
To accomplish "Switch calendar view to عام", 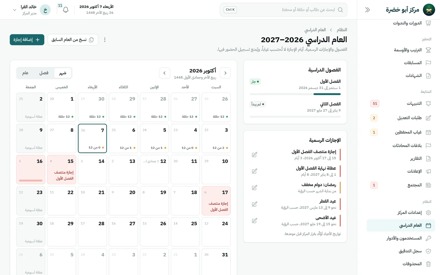I will click(25, 73).
